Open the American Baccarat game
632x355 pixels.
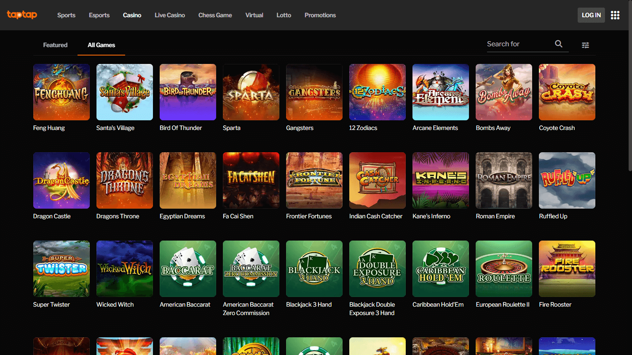coord(187,269)
